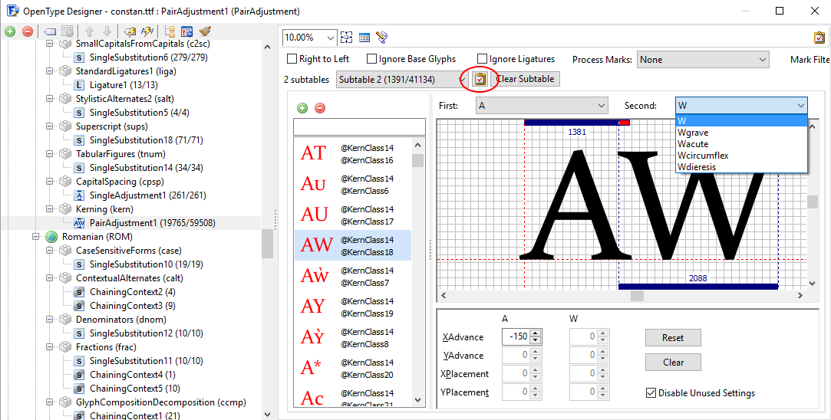Uncheck Disable Unused Settings
Viewport: 831px width, 420px height.
[x=651, y=393]
